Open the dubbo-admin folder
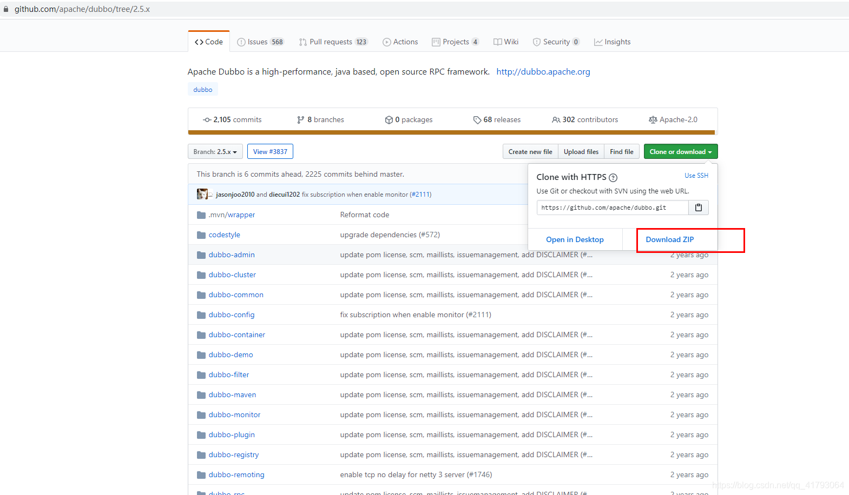The height and width of the screenshot is (495, 849). click(232, 255)
